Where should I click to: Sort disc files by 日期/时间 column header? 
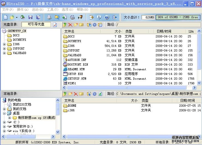click(x=170, y=31)
